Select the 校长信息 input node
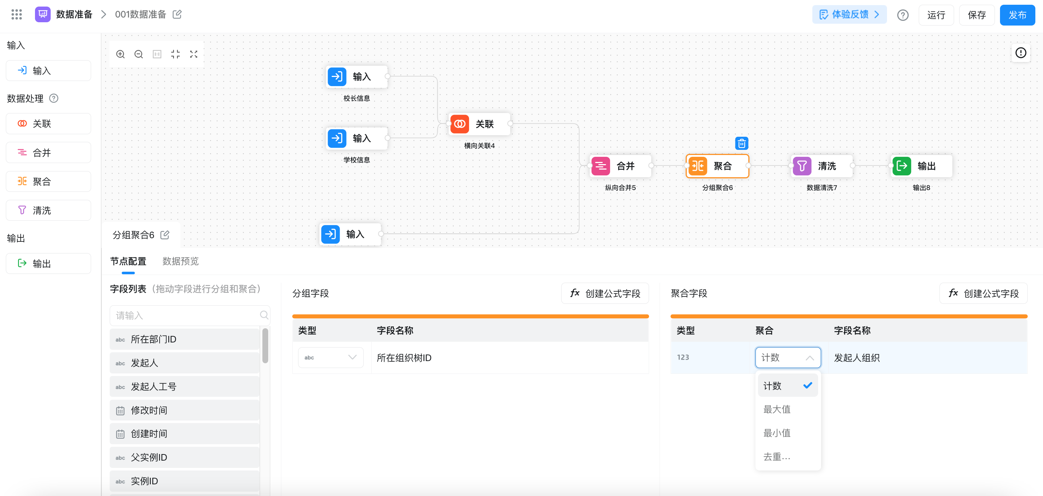The width and height of the screenshot is (1043, 496). 357,76
